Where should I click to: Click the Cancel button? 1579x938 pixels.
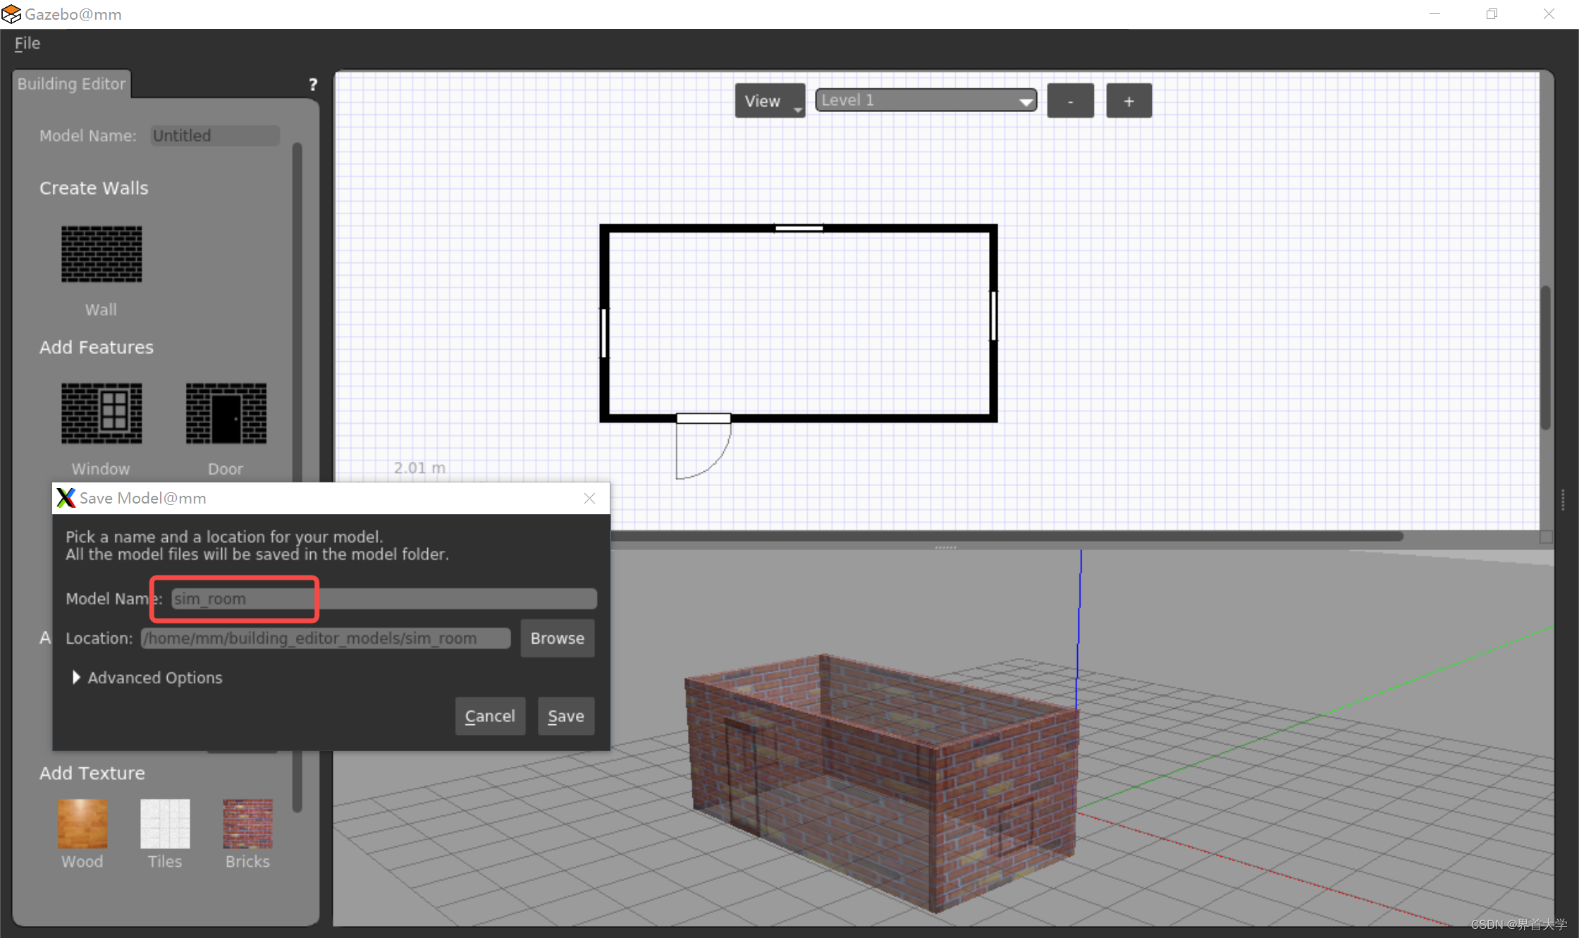click(490, 717)
